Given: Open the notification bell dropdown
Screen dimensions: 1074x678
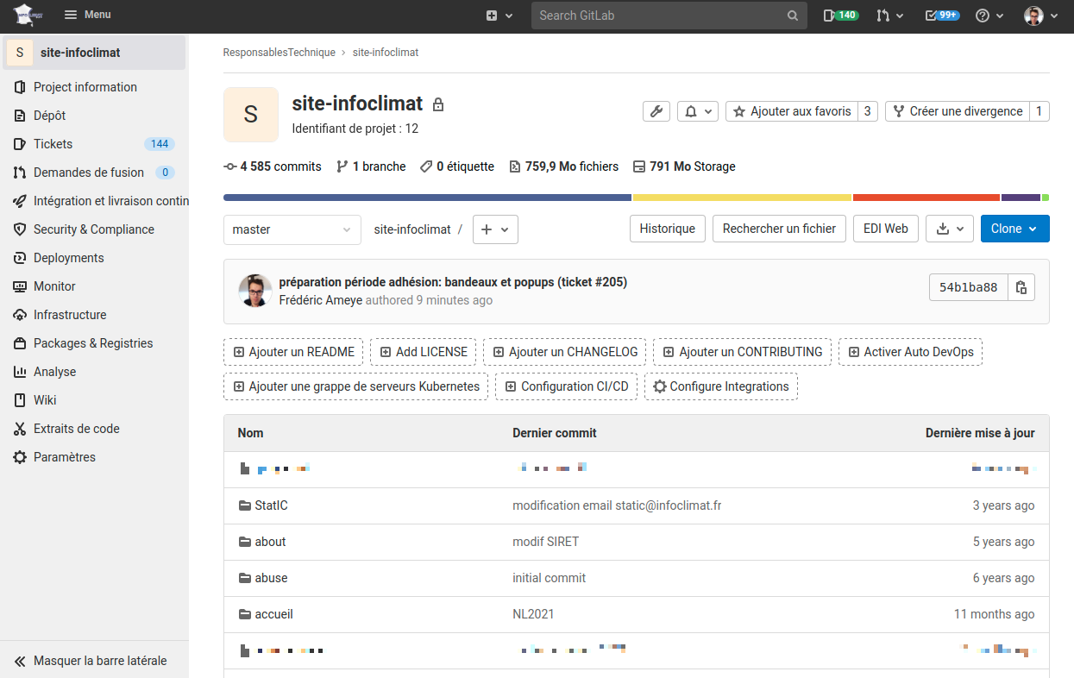Looking at the screenshot, I should pyautogui.click(x=698, y=111).
